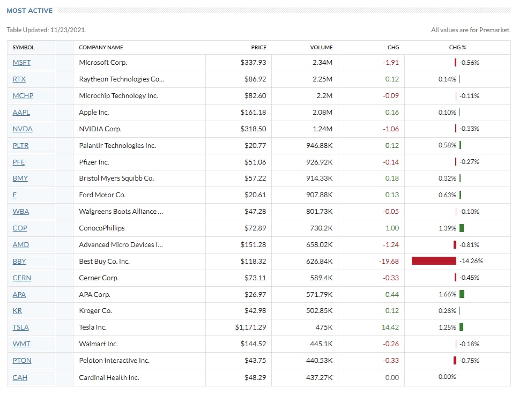Click the Peloton Interactive Inc. name

click(x=114, y=360)
